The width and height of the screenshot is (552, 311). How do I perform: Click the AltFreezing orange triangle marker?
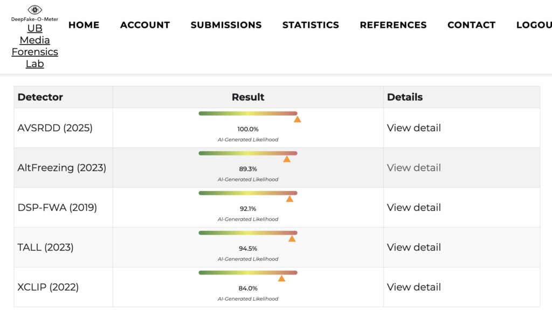(287, 159)
